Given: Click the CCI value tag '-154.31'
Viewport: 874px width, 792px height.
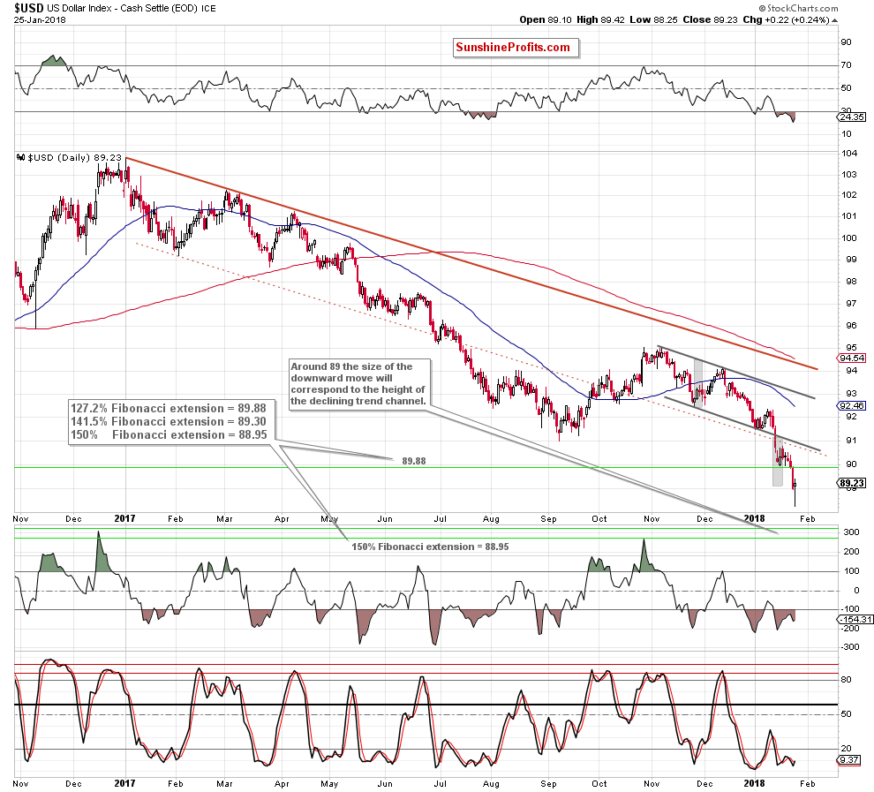Looking at the screenshot, I should click(x=855, y=619).
